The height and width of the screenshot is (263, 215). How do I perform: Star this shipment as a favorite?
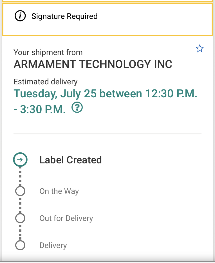pos(200,49)
